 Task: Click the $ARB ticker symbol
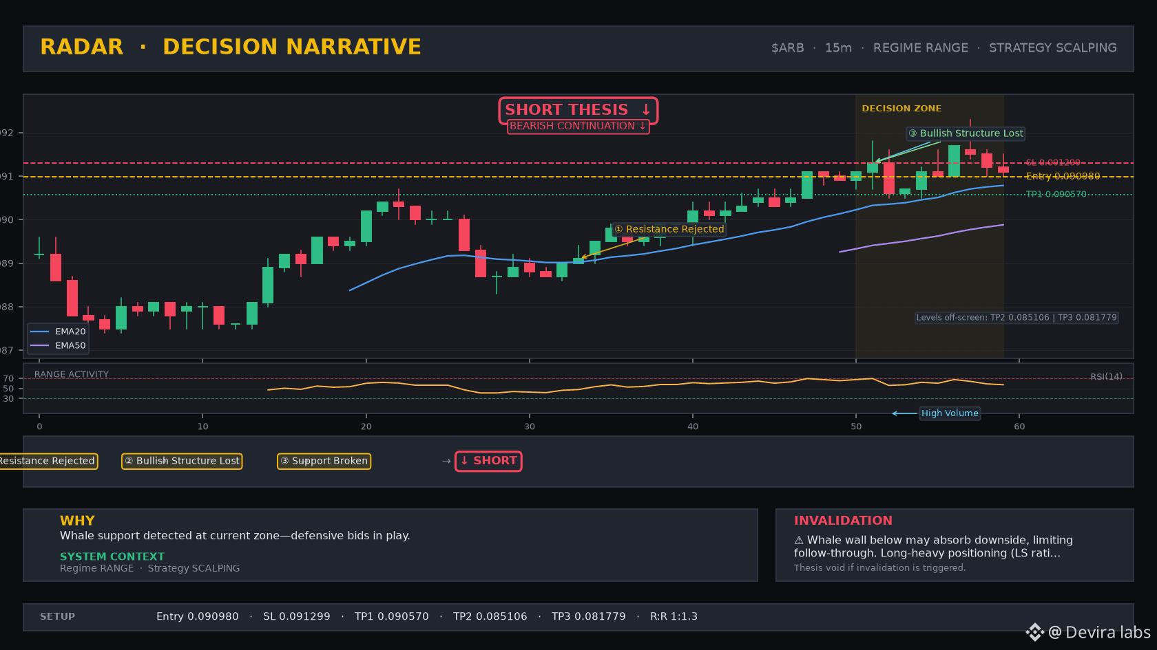pos(787,48)
